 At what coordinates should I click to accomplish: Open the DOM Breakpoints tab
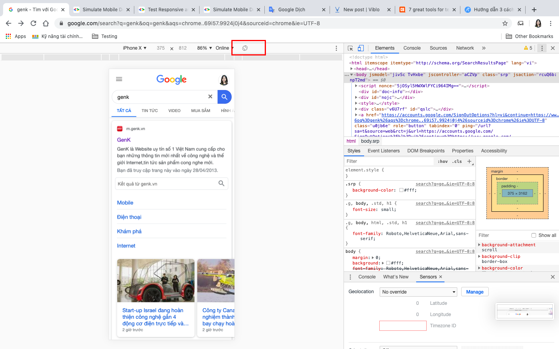[x=426, y=151]
